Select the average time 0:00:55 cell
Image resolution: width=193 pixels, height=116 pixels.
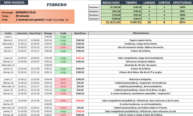pyautogui.click(x=131, y=22)
